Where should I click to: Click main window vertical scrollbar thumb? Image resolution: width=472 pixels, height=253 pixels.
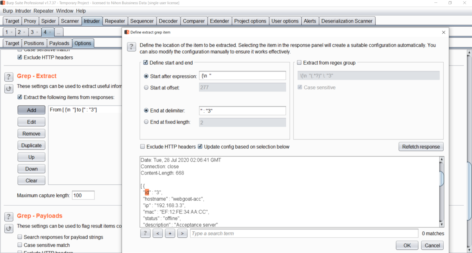(470, 190)
